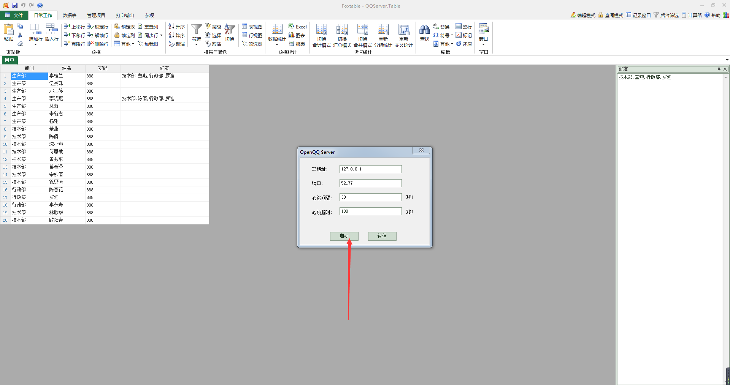Open the table tab list dropdown arrow
The image size is (730, 385).
point(727,60)
